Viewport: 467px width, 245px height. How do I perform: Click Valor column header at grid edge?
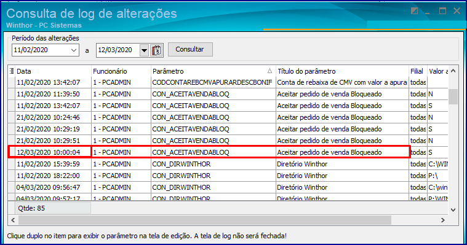(x=437, y=71)
